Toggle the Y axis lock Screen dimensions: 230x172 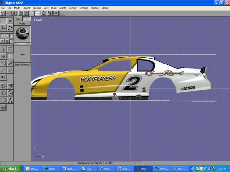point(7,36)
